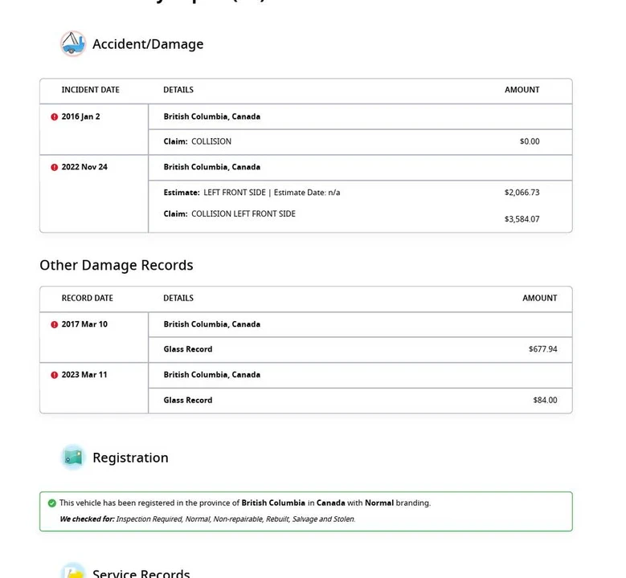The width and height of the screenshot is (626, 578).
Task: Click British Columbia, Canada in 2023 Mar 11 row
Action: [211, 375]
